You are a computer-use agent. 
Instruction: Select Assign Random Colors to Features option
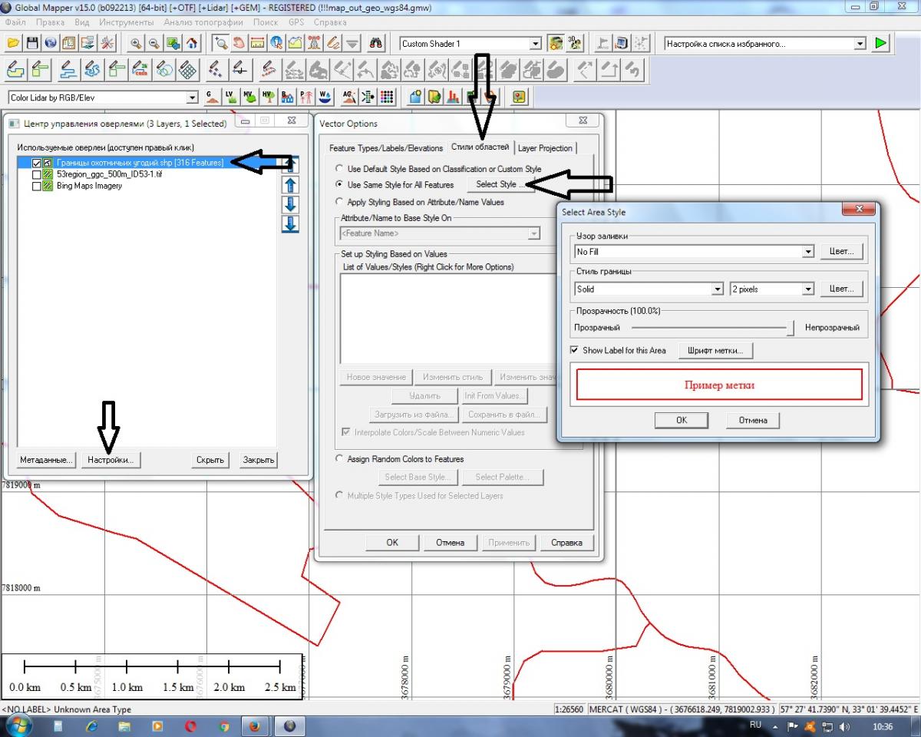tap(341, 459)
